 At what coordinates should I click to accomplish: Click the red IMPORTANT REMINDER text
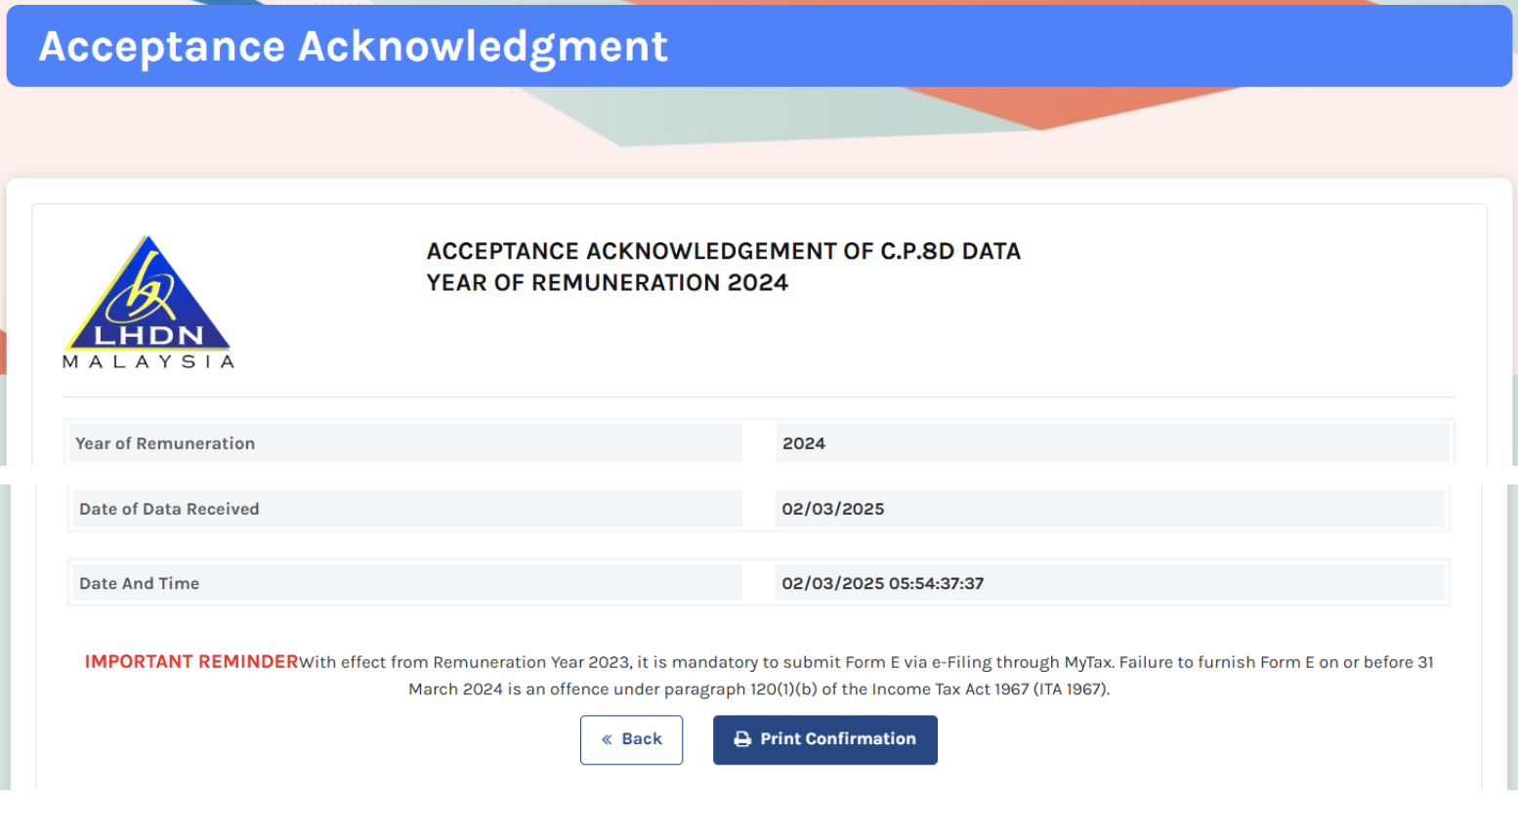pyautogui.click(x=191, y=661)
